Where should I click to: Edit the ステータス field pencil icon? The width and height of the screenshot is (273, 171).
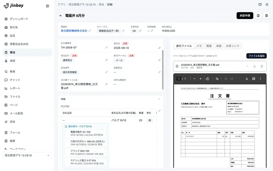coord(123,31)
